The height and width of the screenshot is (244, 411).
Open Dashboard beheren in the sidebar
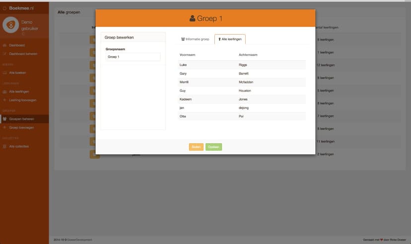(23, 54)
